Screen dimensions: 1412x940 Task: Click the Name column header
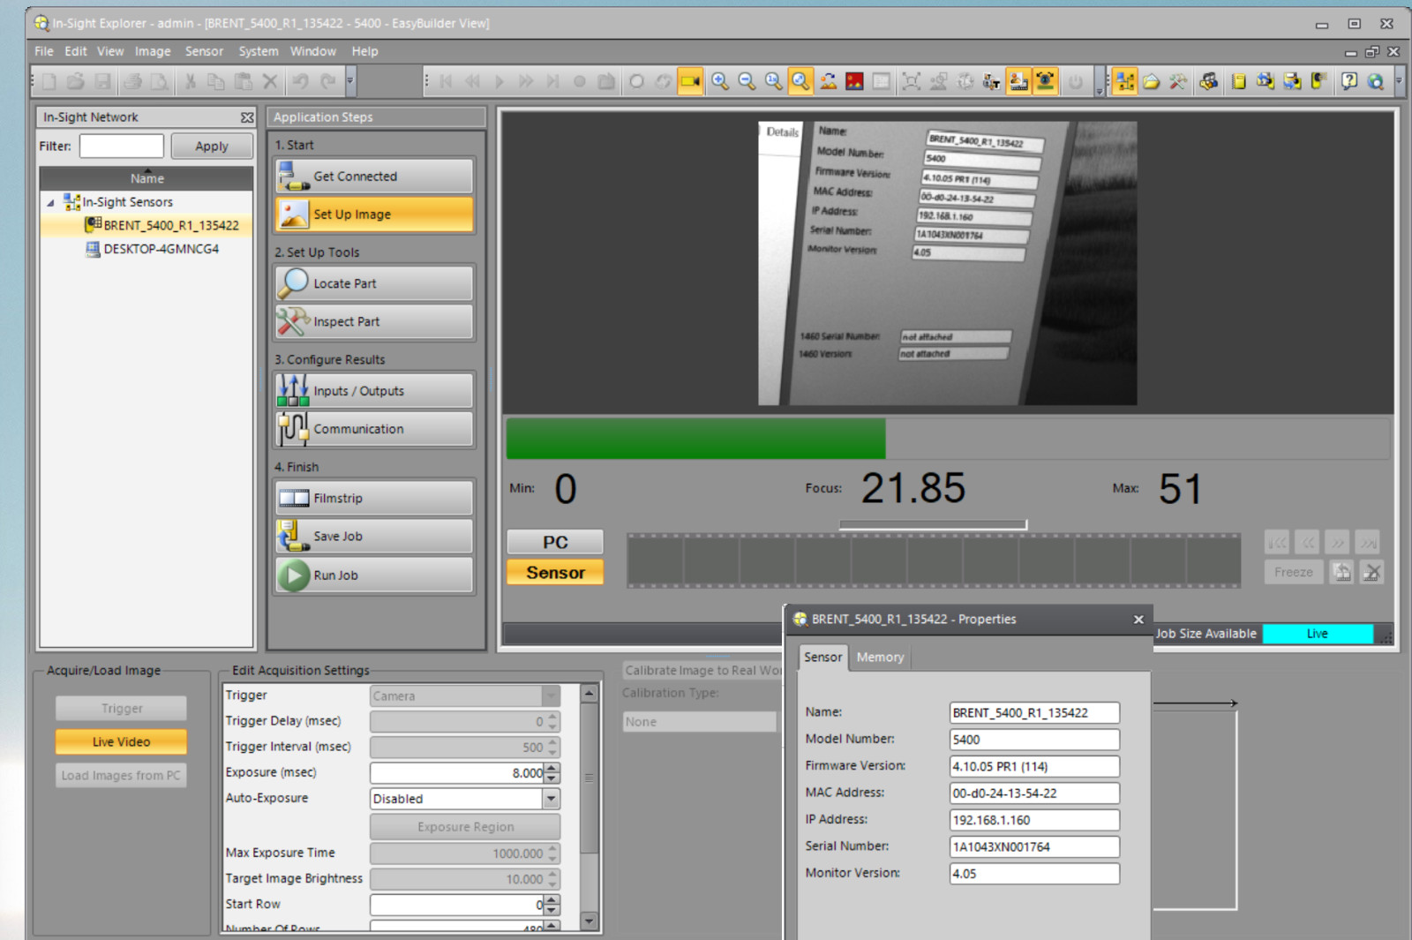146,178
